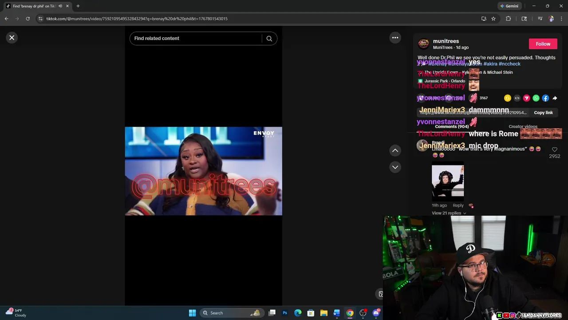The height and width of the screenshot is (320, 568).
Task: Expand View 21 replies
Action: pyautogui.click(x=449, y=213)
